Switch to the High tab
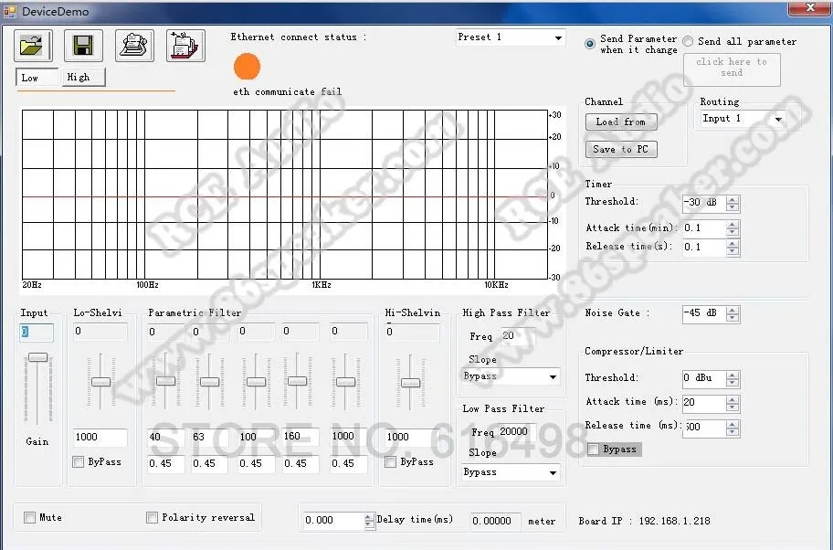The image size is (833, 550). (x=83, y=77)
